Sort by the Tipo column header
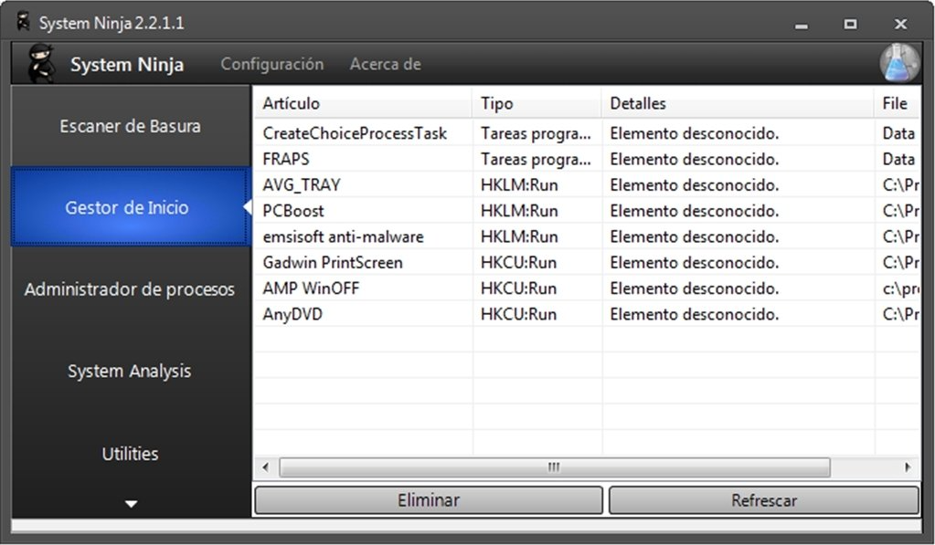This screenshot has width=935, height=545. pyautogui.click(x=537, y=103)
